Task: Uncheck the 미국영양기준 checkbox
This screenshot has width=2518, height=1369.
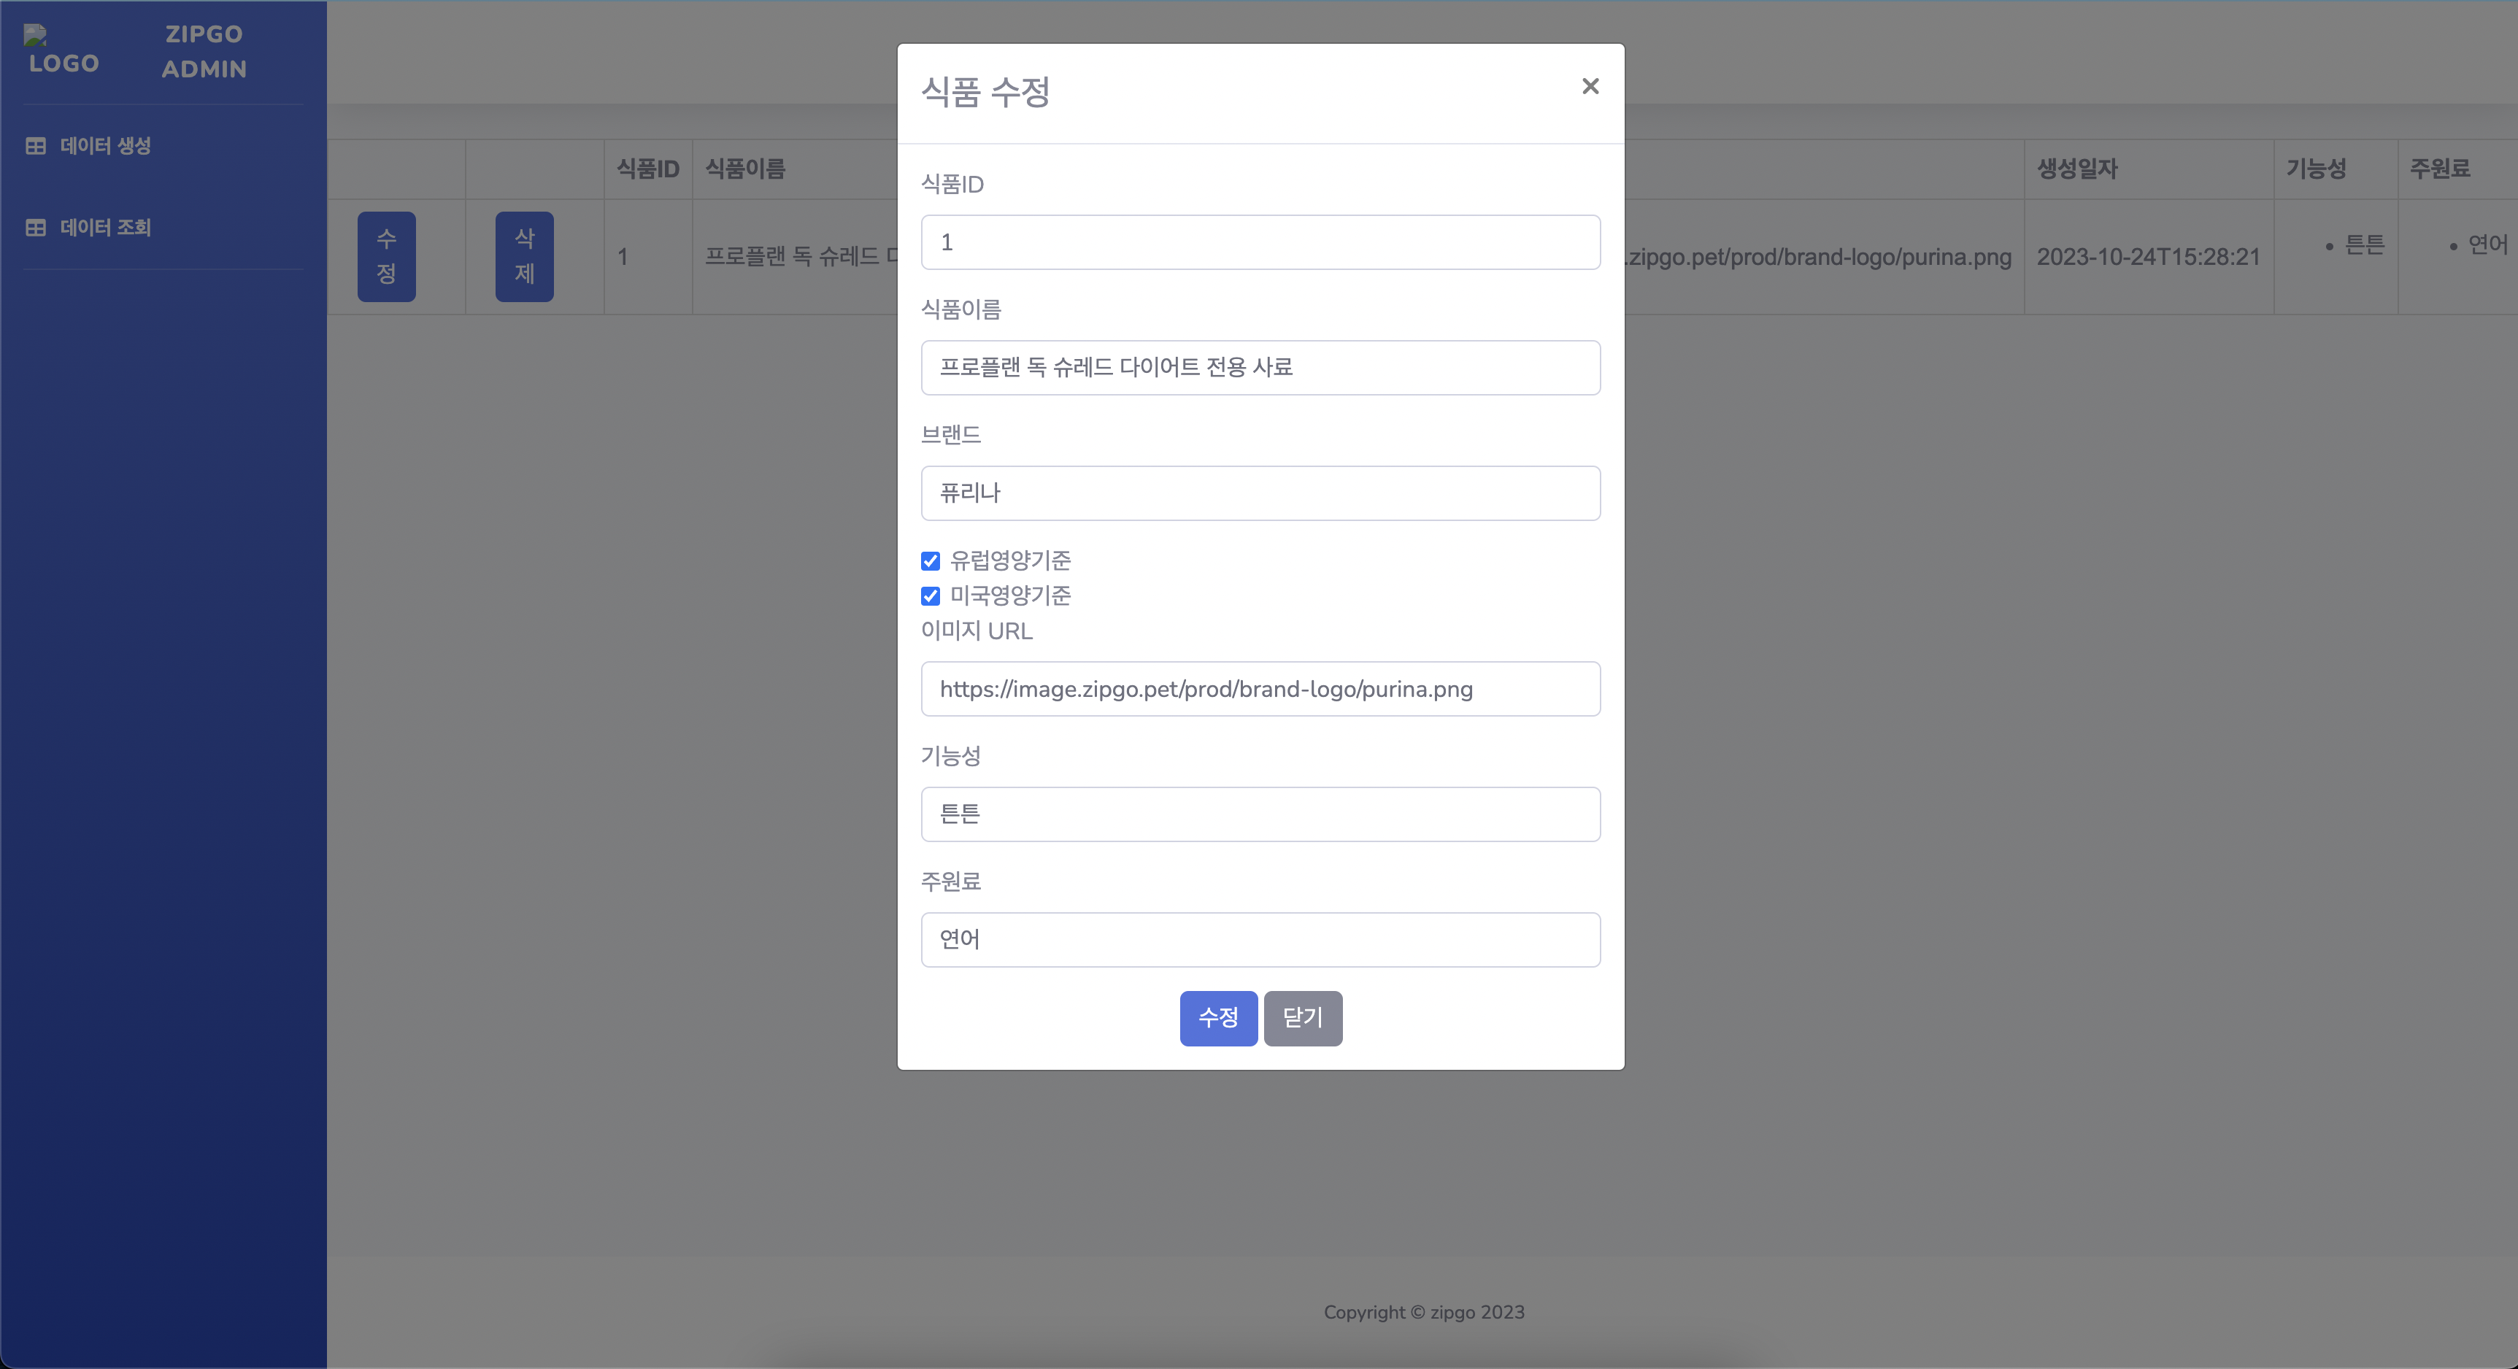Action: click(930, 596)
